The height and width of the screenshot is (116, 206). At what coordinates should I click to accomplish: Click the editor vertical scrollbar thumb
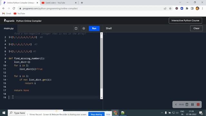tap(101, 63)
